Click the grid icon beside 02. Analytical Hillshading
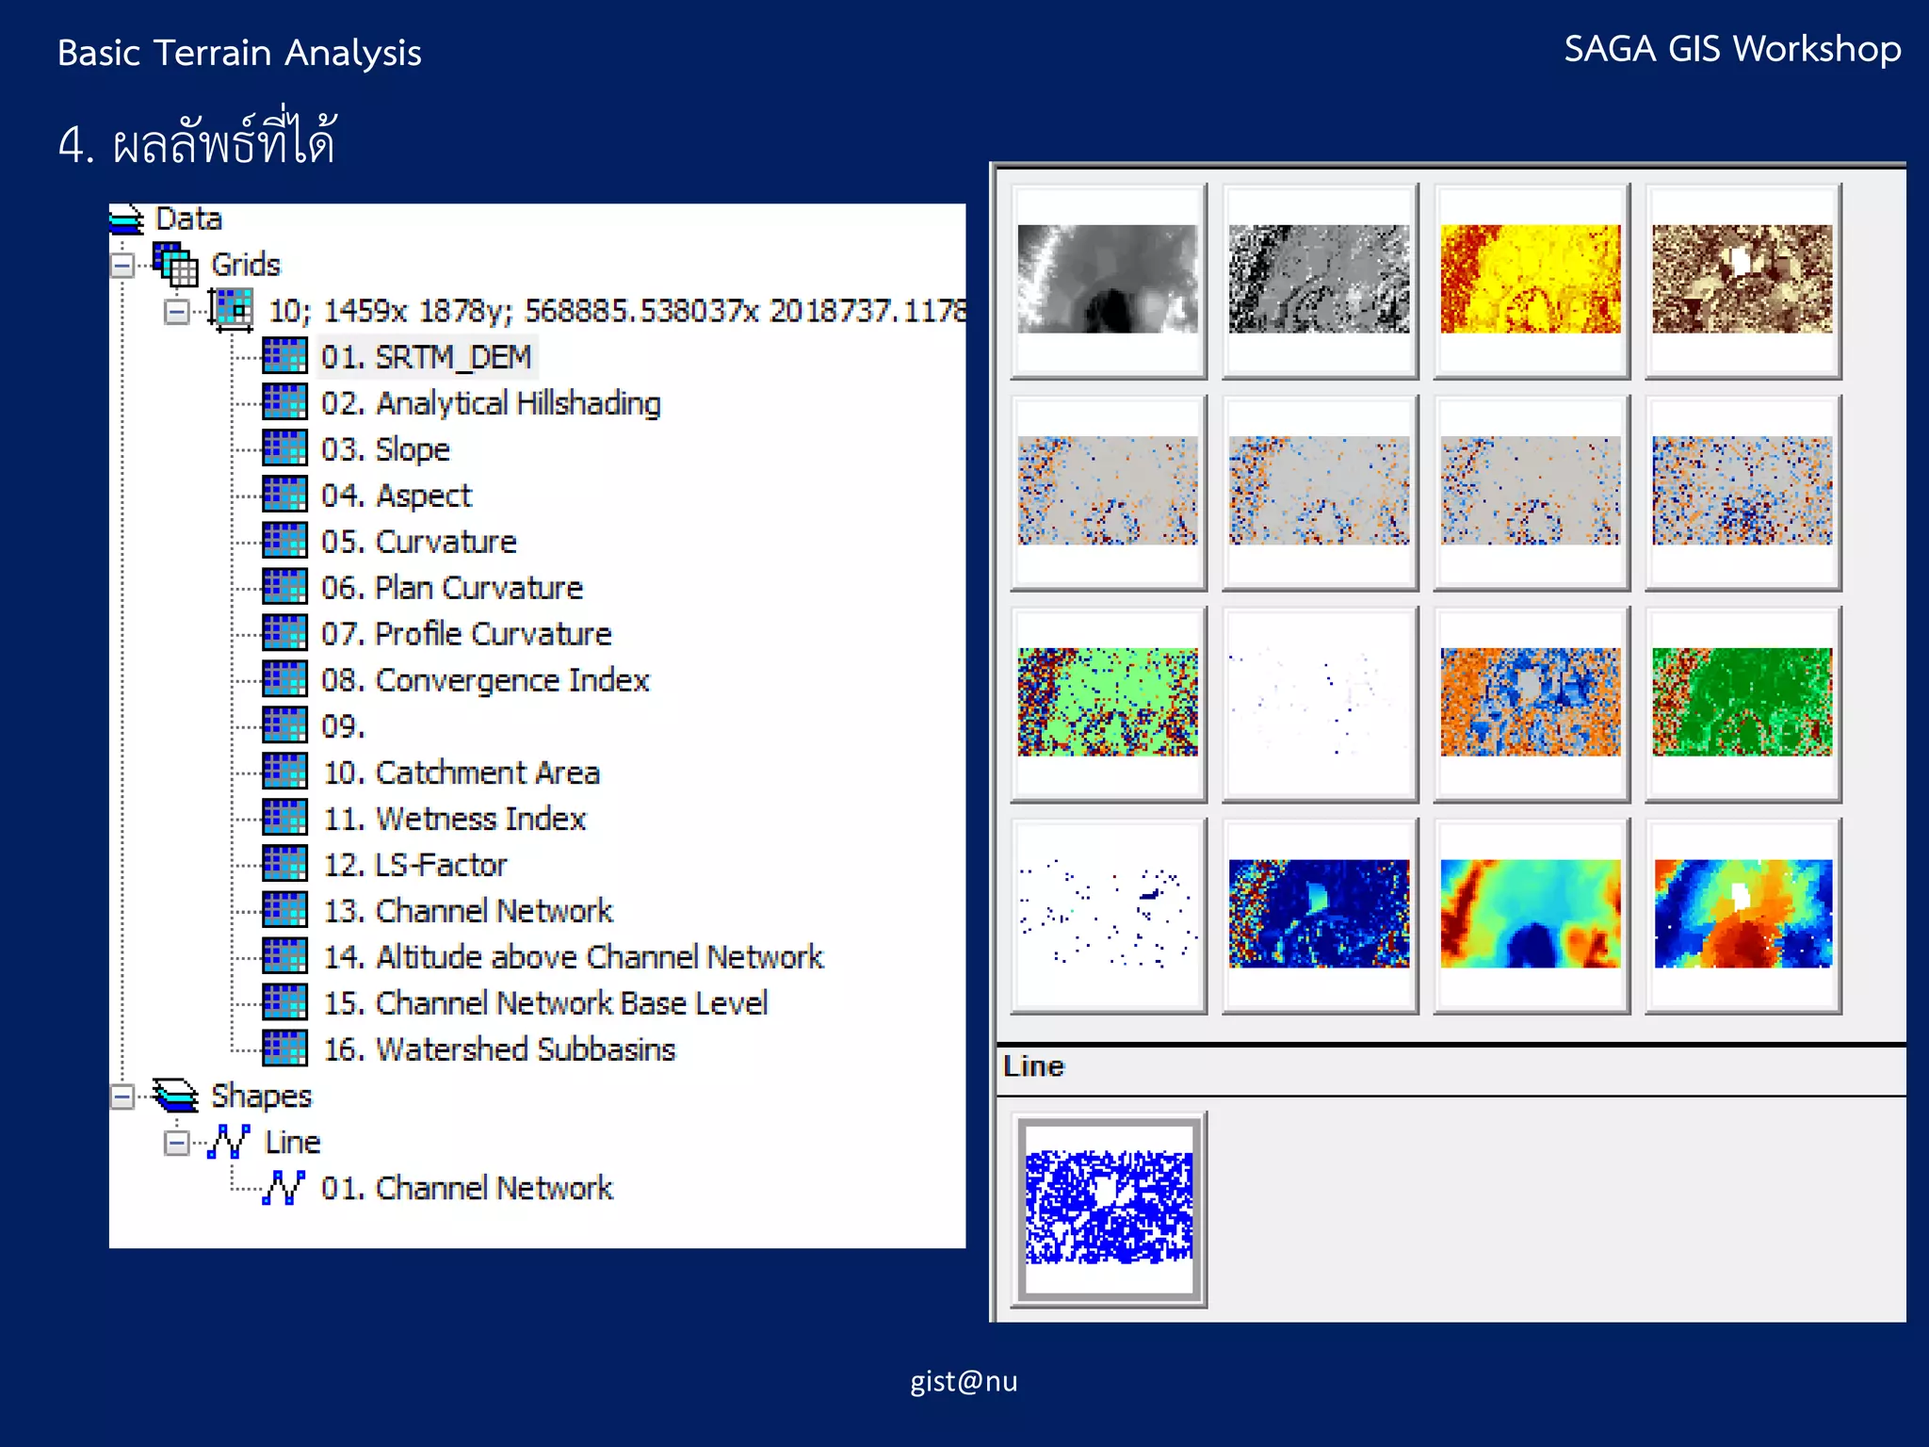The image size is (1929, 1447). [x=284, y=402]
